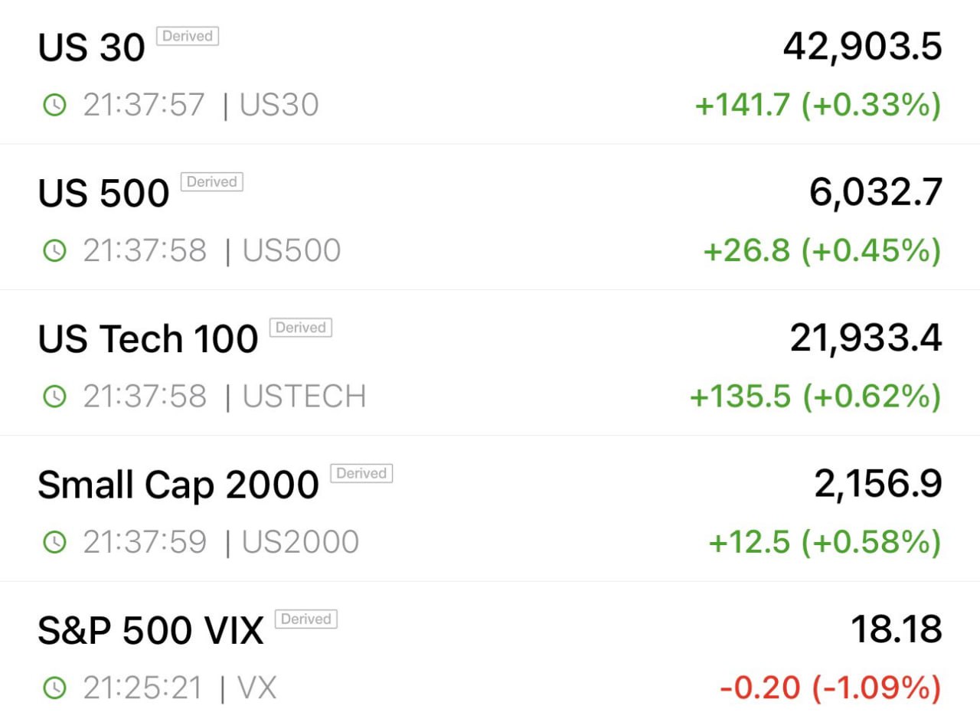The height and width of the screenshot is (725, 980).
Task: Click the +26.8 (+0.45%) change value
Action: (x=822, y=250)
